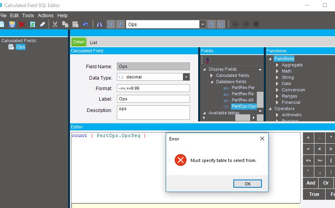Click the less-than operator button
Screen dimensions: 335x208
[320, 149]
